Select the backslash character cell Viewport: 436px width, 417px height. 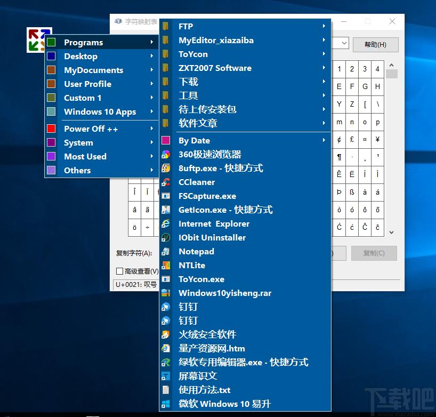[377, 105]
